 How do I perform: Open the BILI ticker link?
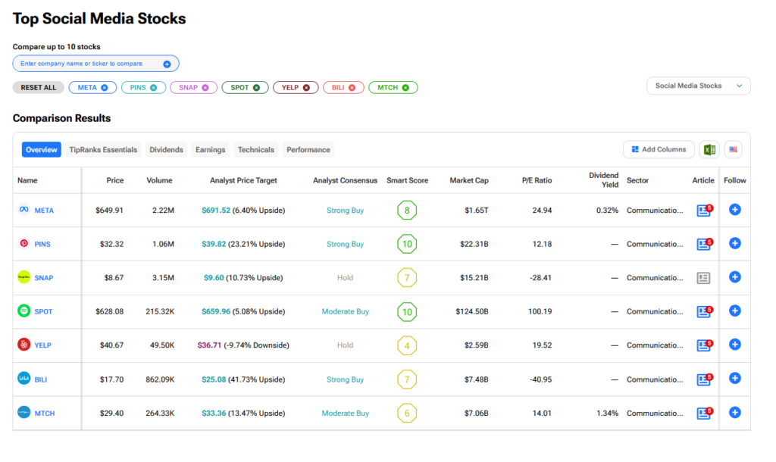coord(41,379)
